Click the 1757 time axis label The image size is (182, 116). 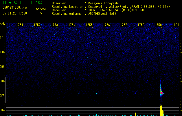coord(124,25)
